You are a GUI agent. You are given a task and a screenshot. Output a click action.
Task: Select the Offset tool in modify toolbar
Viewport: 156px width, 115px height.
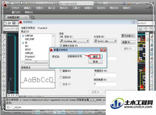[152, 49]
